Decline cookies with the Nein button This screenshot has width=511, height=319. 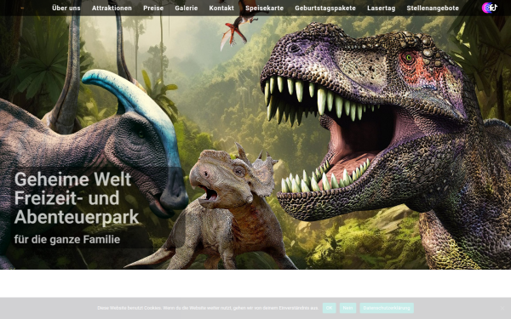[x=347, y=308]
